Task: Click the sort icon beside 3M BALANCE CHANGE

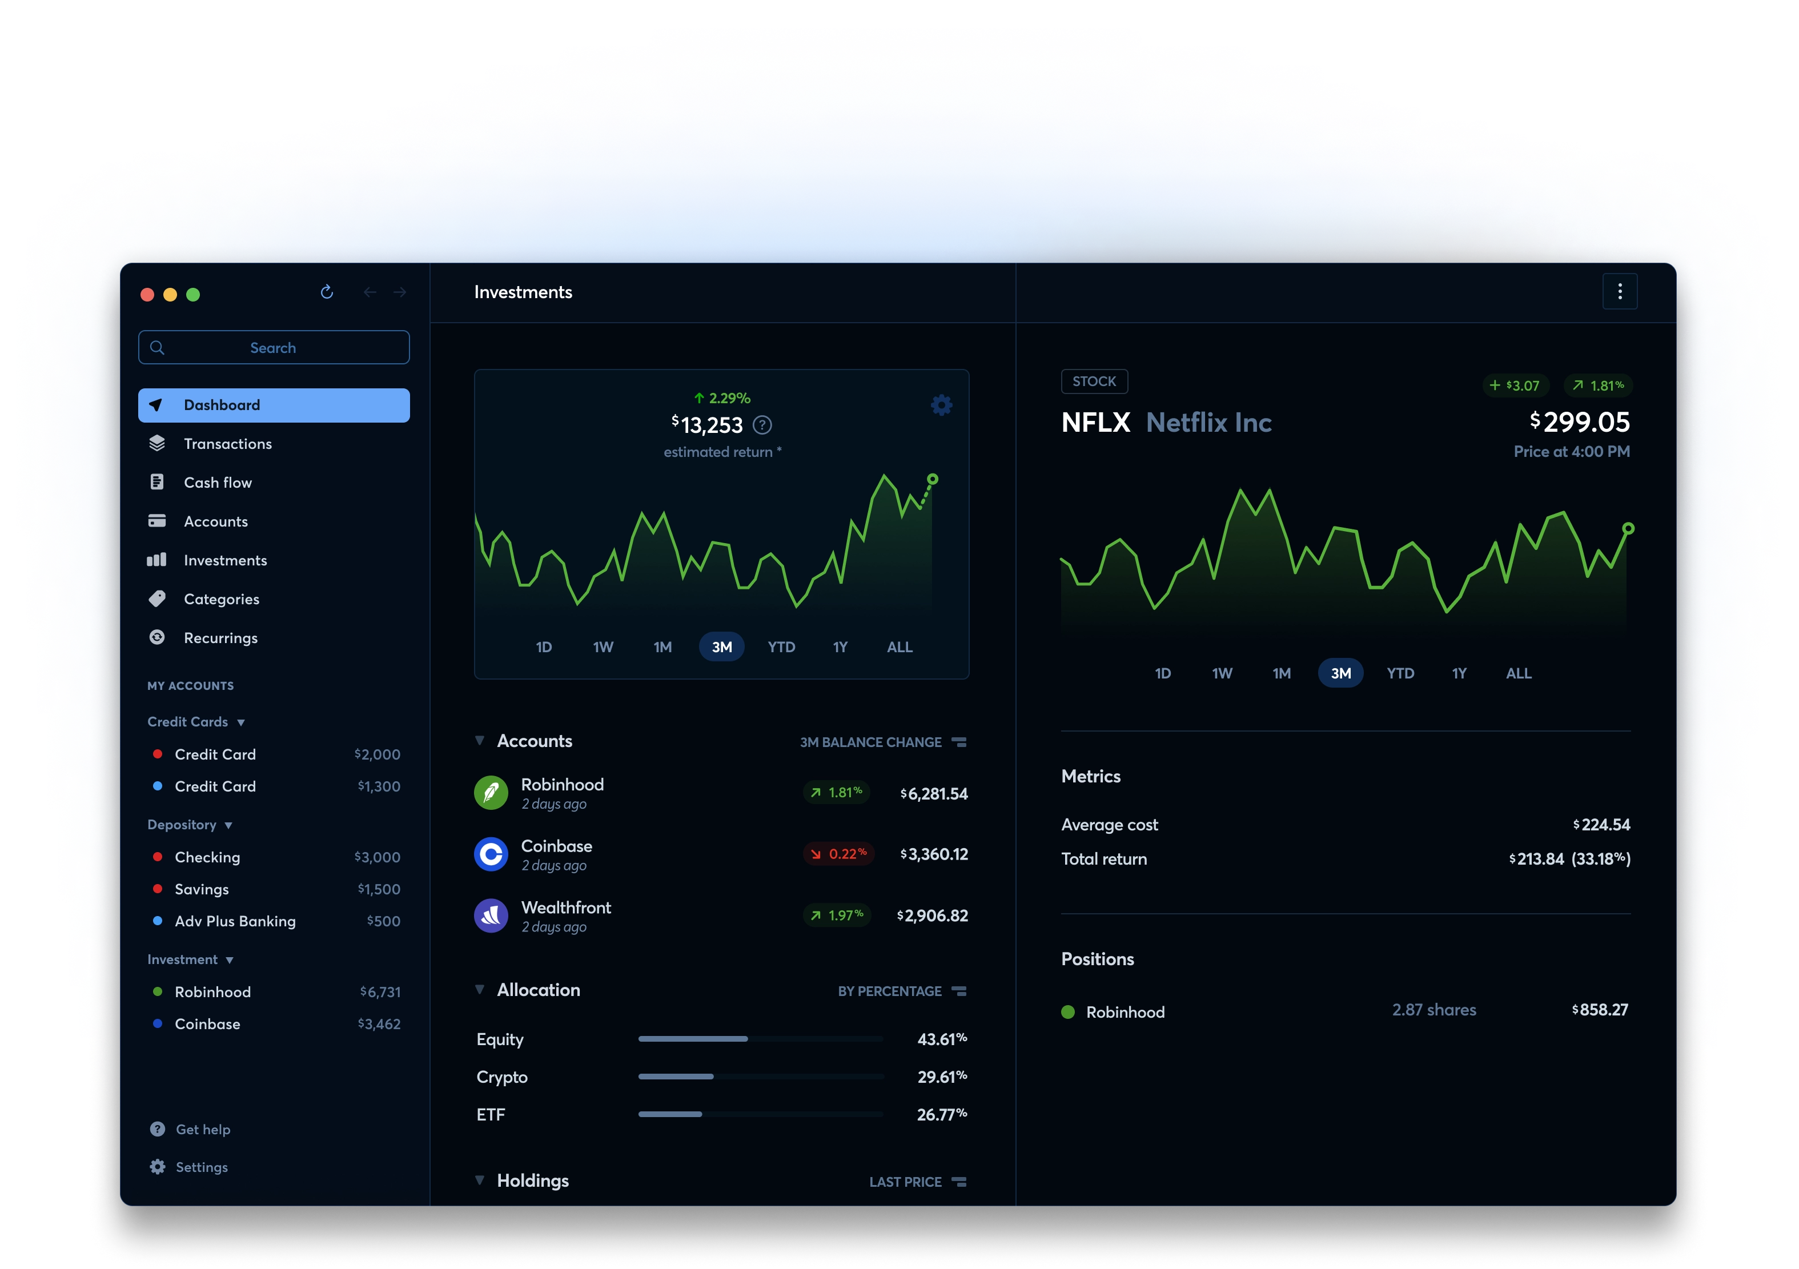Action: point(959,742)
